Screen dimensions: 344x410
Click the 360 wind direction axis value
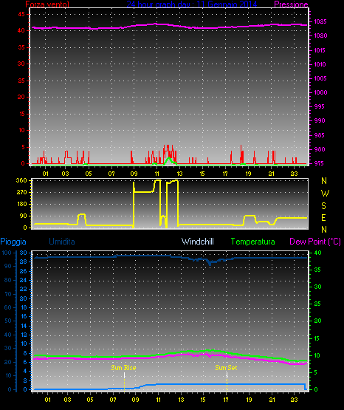[21, 180]
